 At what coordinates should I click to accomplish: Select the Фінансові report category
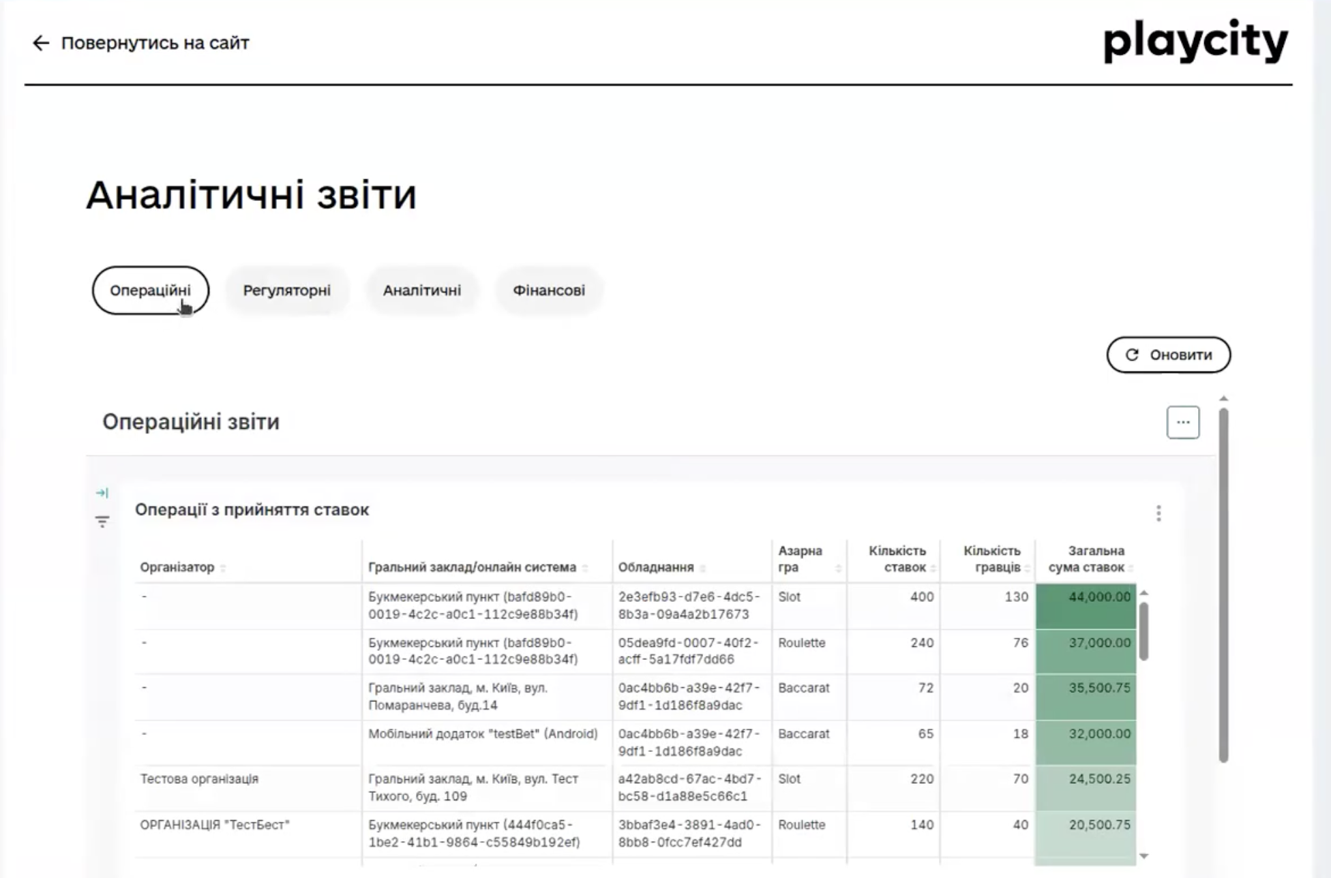[548, 290]
